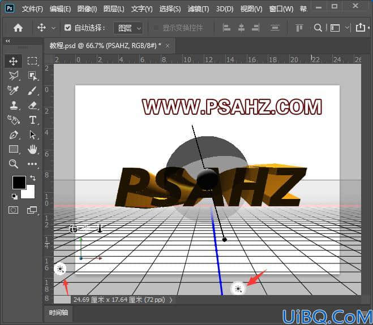Open the 文件(F) menu

tap(32, 9)
